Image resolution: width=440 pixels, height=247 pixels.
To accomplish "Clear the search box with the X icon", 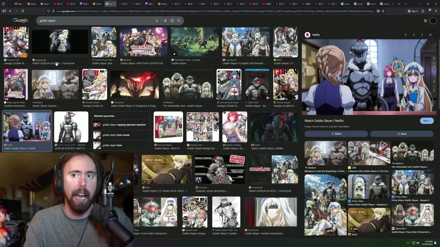I will point(157,21).
